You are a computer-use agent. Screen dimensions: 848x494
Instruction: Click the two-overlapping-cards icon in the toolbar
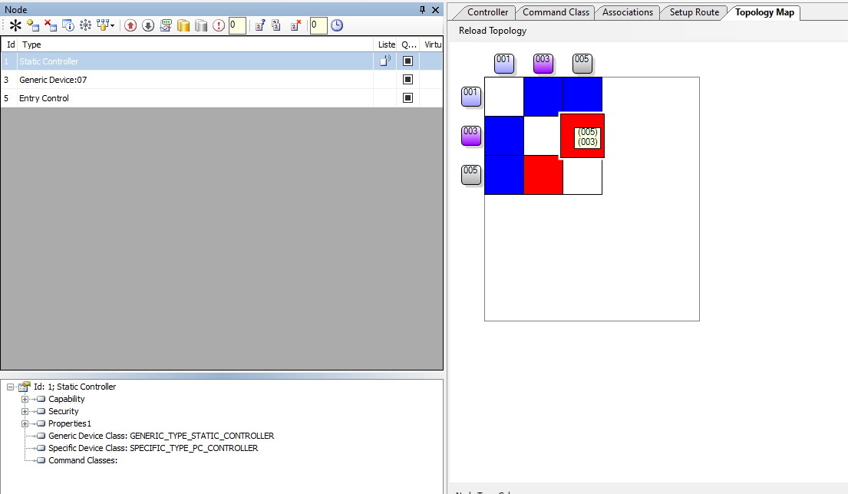tap(276, 25)
